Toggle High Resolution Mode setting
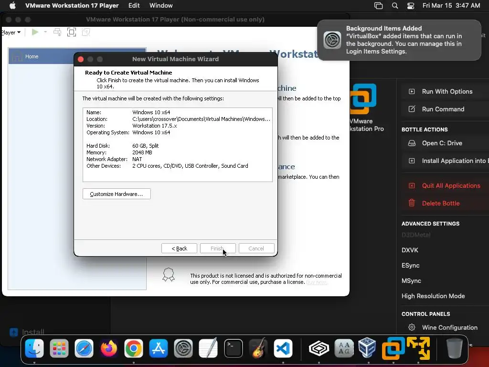 point(433,296)
